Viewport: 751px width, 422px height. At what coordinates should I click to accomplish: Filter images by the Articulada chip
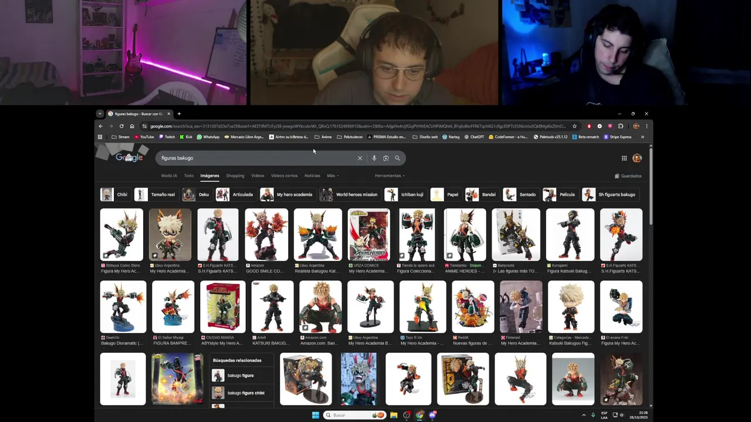pos(236,195)
